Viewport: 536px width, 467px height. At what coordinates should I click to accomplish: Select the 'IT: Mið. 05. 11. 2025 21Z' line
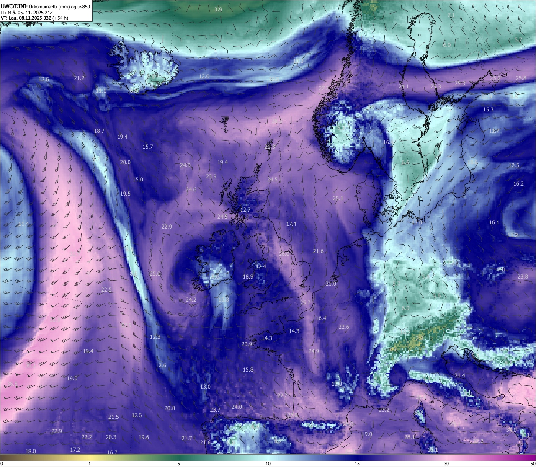click(27, 13)
